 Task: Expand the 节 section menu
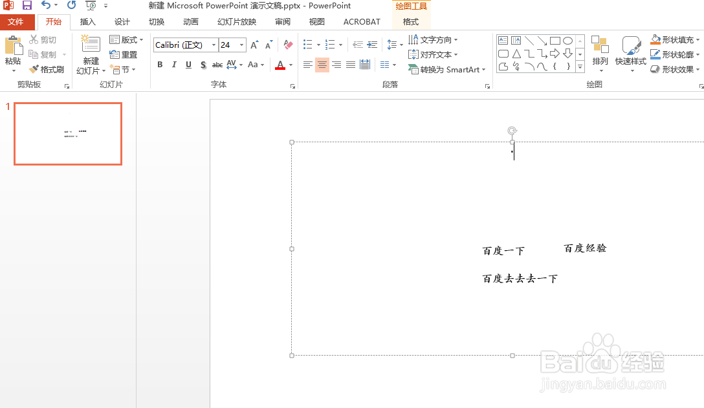tap(124, 70)
